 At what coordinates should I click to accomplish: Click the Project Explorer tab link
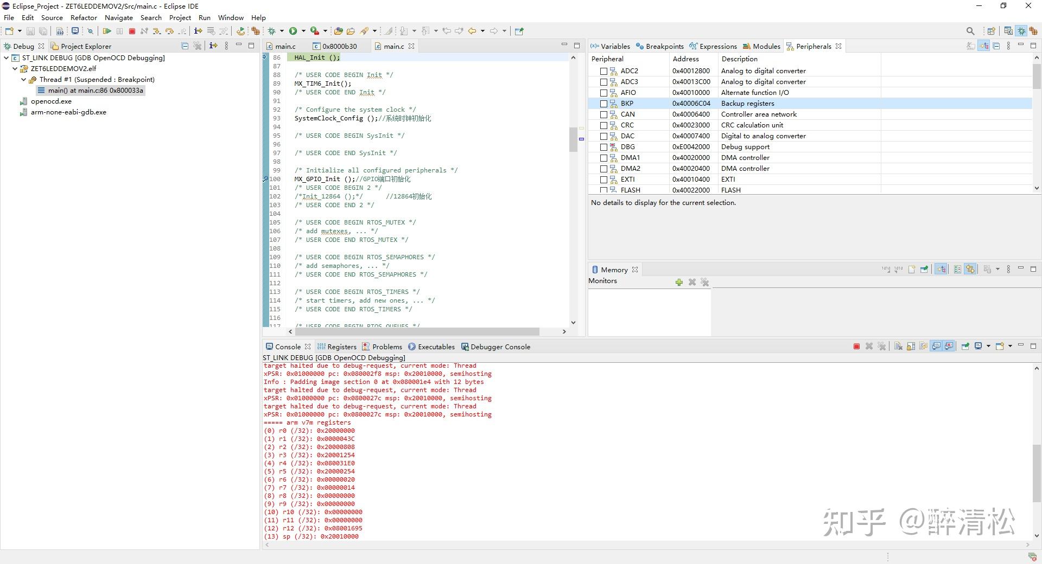click(86, 46)
